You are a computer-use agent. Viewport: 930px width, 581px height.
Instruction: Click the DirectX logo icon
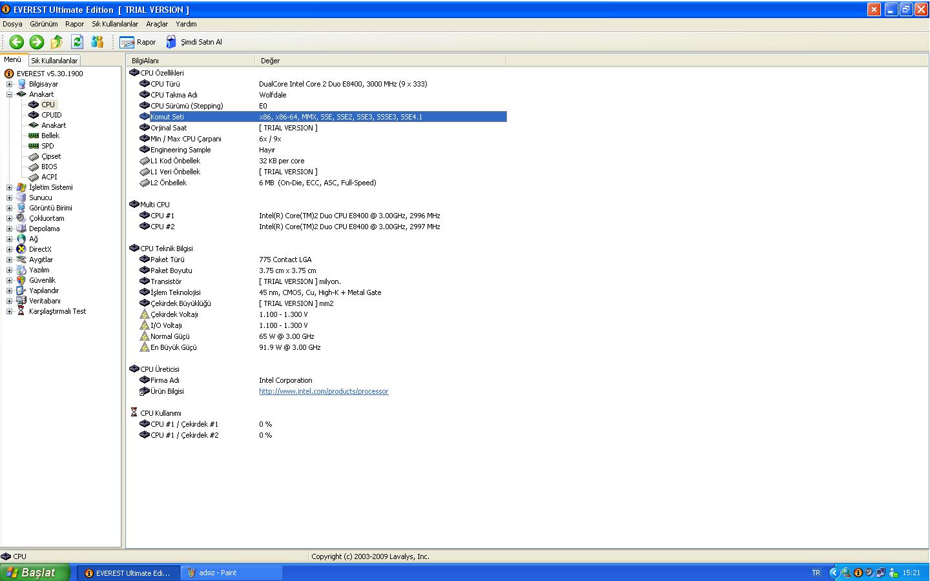click(21, 249)
